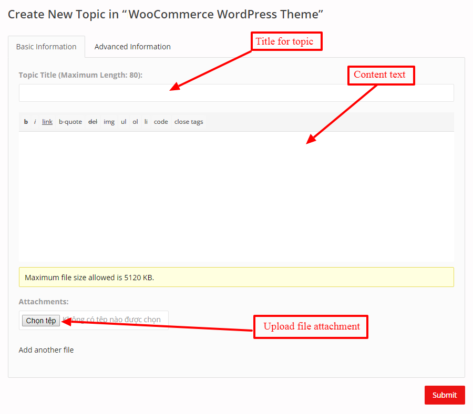The width and height of the screenshot is (473, 414).
Task: Insert a hyperlink with link button
Action: pos(47,122)
